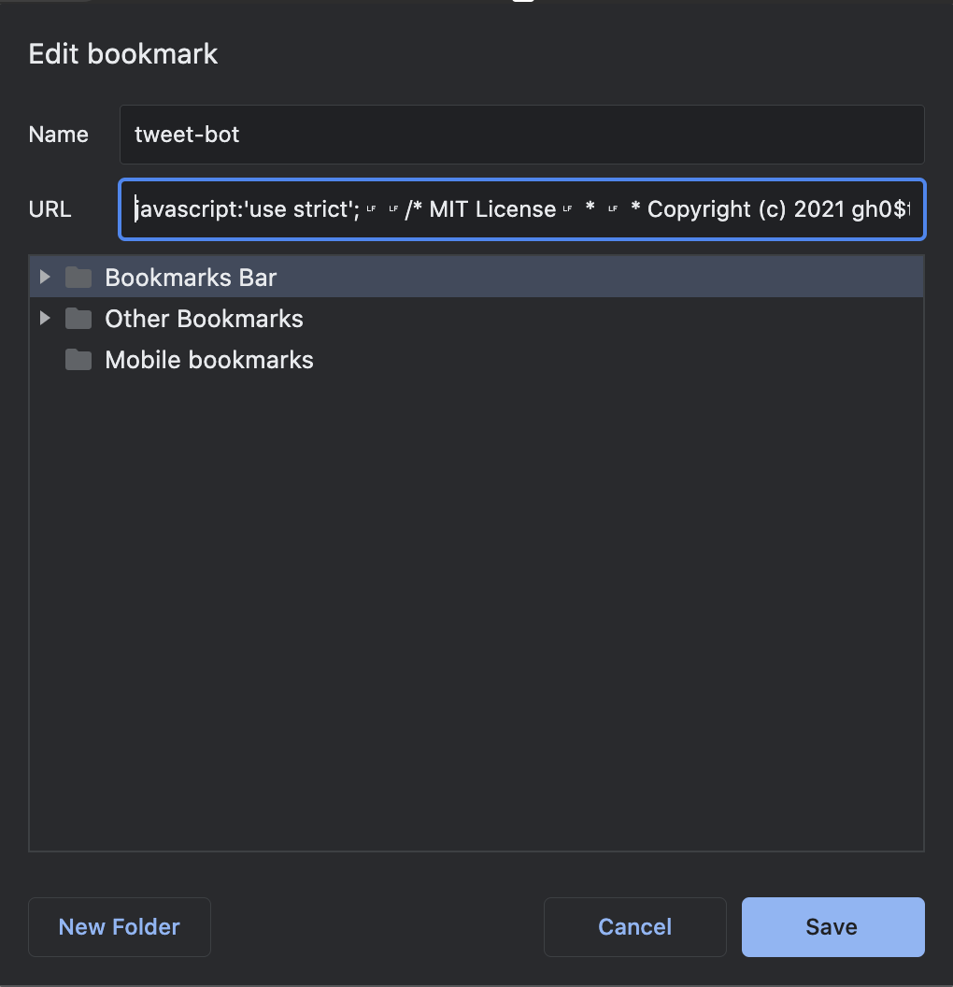953x987 pixels.
Task: Place cursor after tweet-bot in Name field
Action: click(241, 135)
